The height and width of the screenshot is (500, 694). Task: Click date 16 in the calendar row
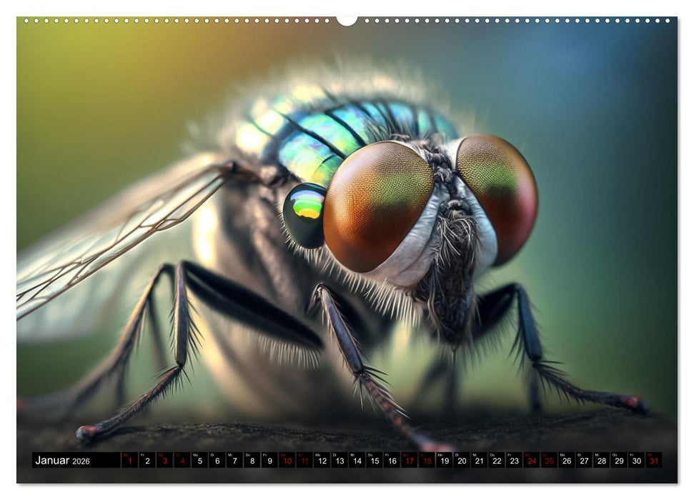pyautogui.click(x=392, y=461)
